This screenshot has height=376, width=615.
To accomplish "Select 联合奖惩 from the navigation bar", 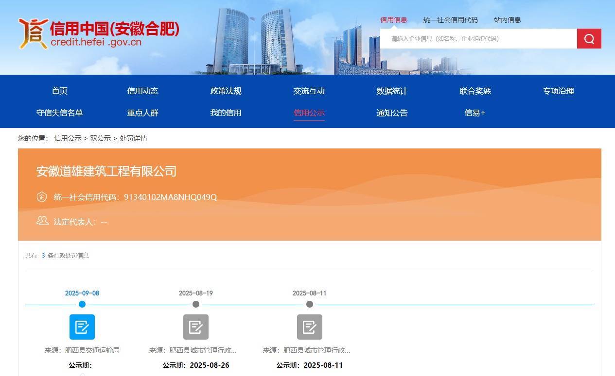I will tap(475, 91).
